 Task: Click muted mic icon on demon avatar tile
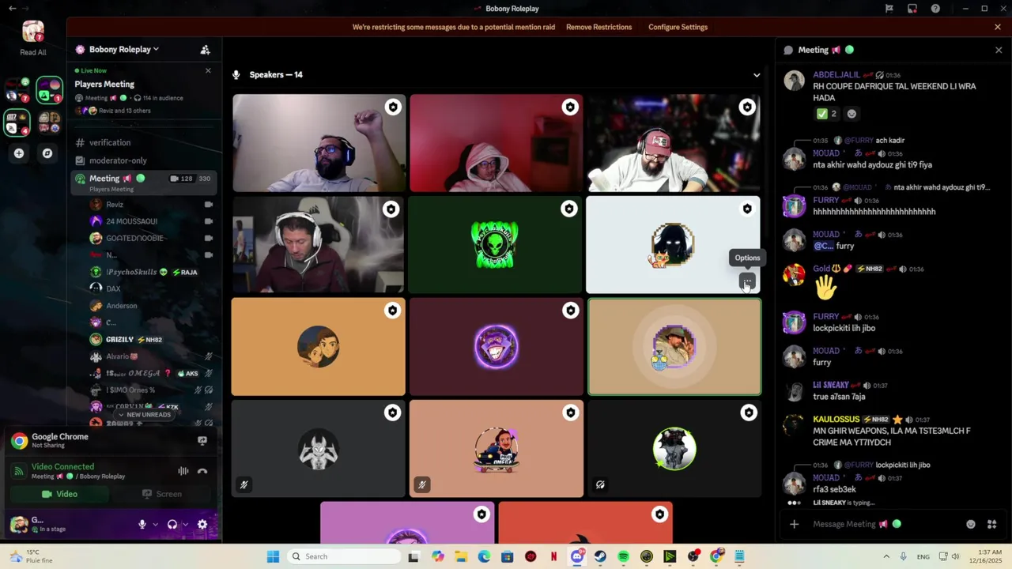[x=244, y=485]
